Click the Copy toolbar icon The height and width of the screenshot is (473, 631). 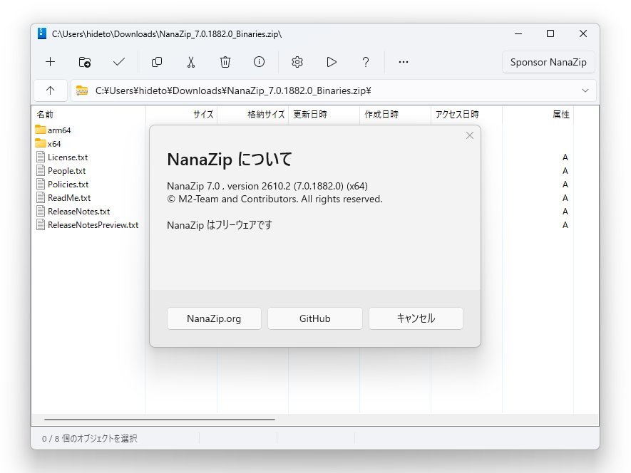click(x=157, y=62)
